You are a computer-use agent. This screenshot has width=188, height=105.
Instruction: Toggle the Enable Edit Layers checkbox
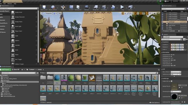pos(172,81)
